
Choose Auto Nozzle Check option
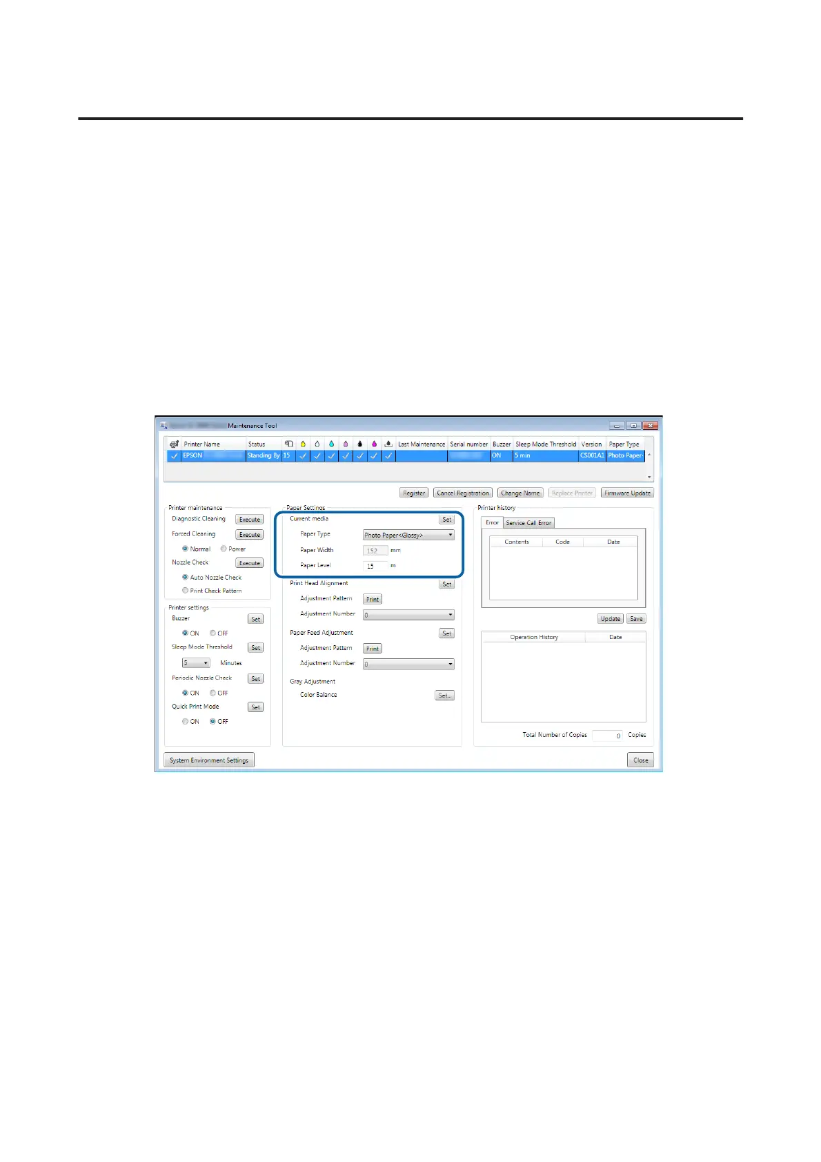pos(185,577)
